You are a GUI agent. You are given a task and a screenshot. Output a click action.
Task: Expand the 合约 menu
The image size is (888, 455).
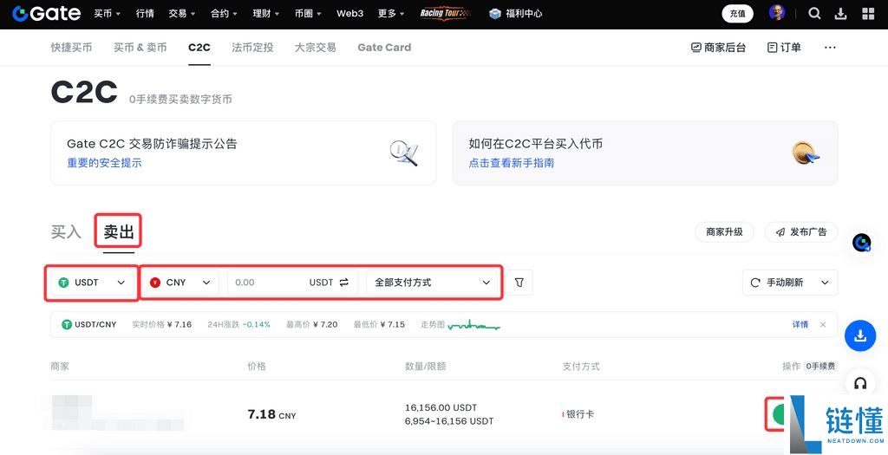point(224,14)
